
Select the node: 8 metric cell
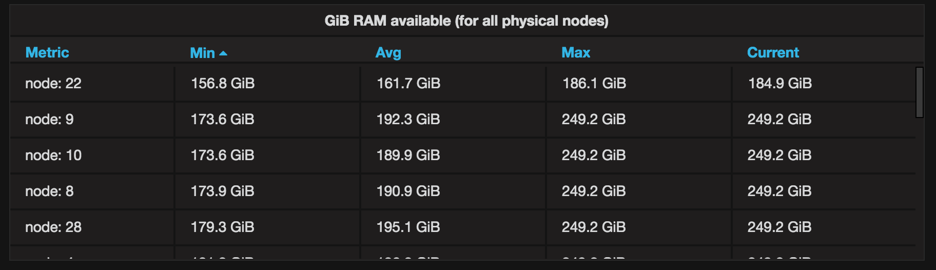(x=49, y=191)
